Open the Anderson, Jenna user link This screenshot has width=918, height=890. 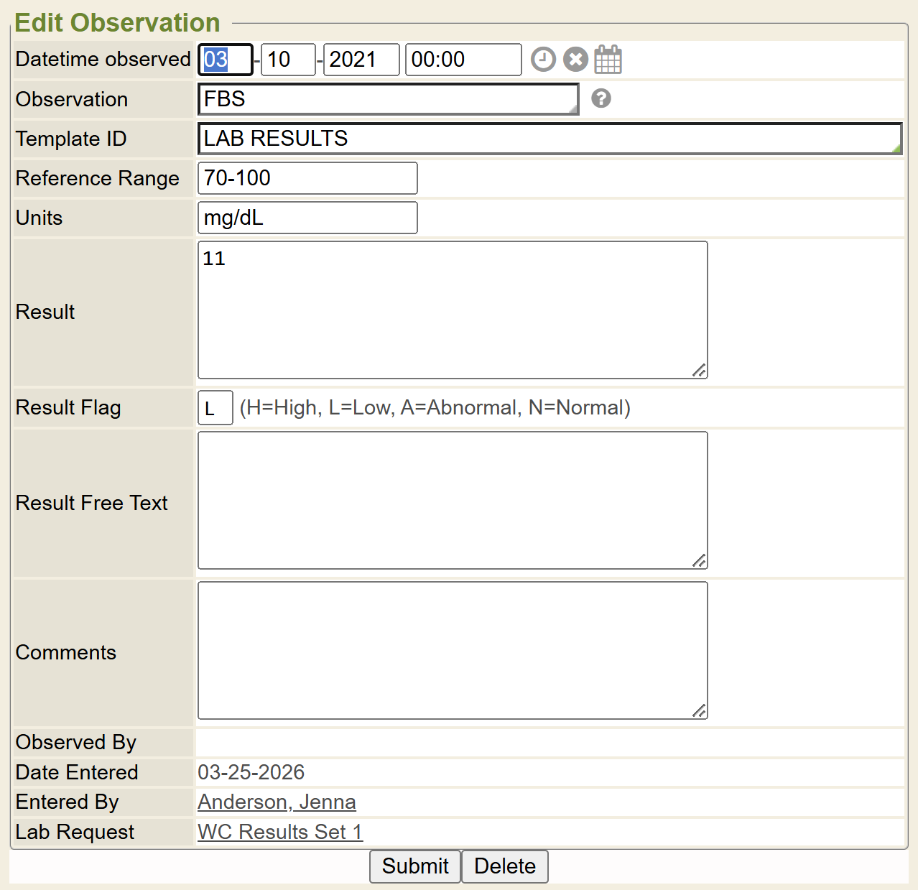click(x=277, y=802)
